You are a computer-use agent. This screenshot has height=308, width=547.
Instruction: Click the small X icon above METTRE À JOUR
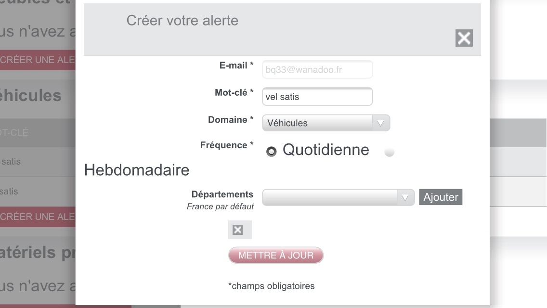[x=237, y=230]
